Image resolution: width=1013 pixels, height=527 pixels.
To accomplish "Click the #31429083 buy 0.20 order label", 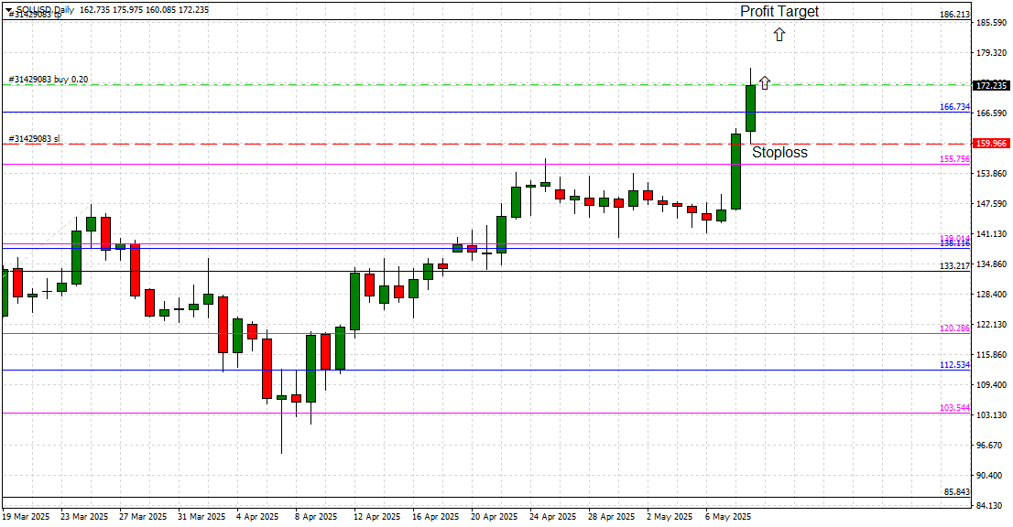I will (49, 80).
